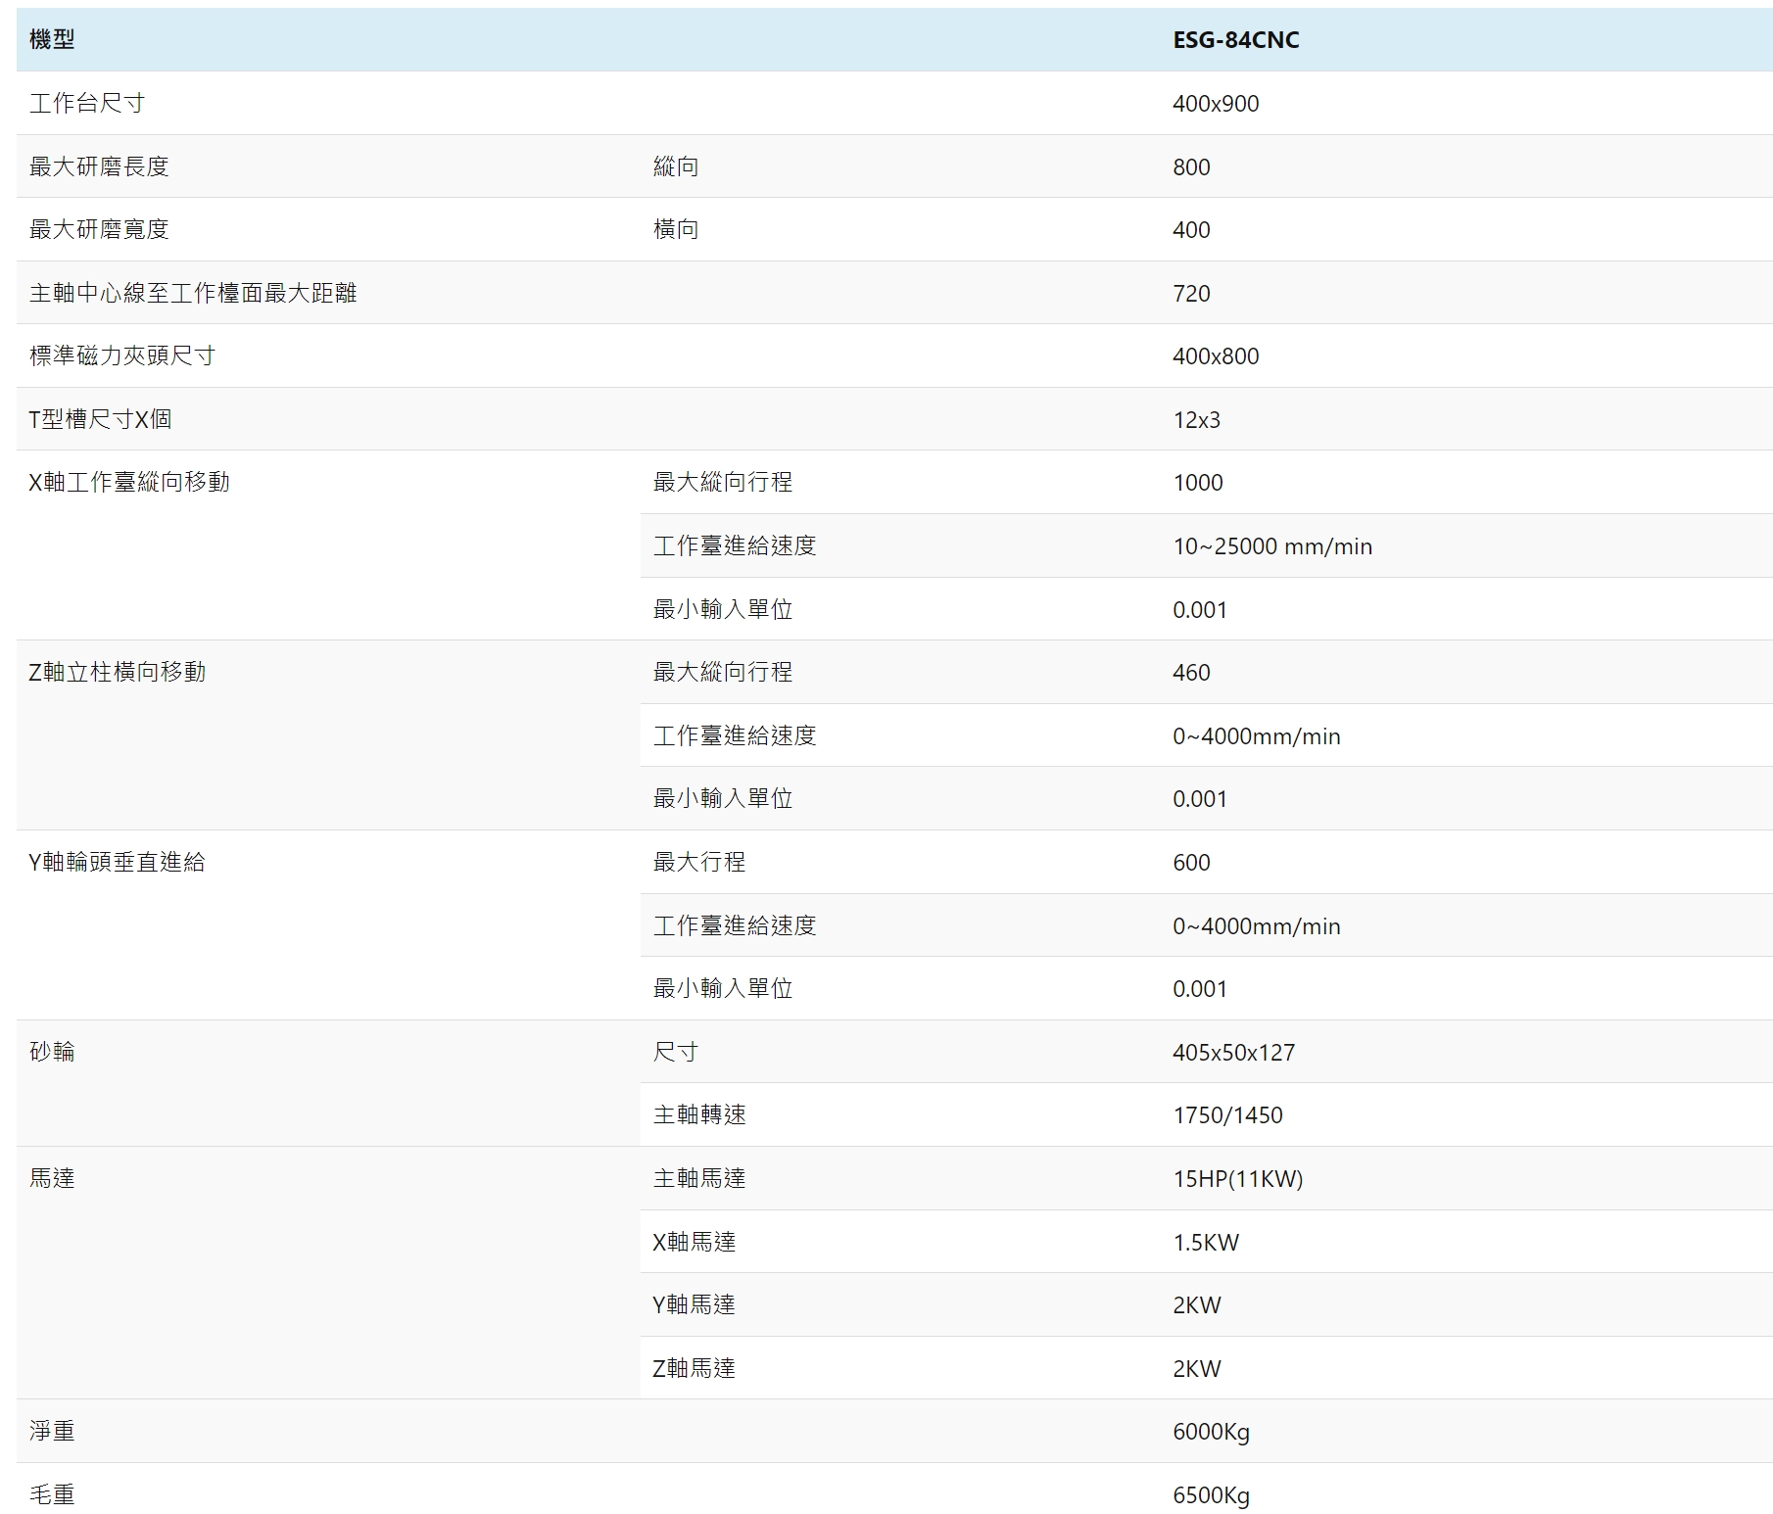This screenshot has width=1773, height=1514.
Task: Click the 10~25000 mm/min feed speed
Action: [x=1272, y=546]
